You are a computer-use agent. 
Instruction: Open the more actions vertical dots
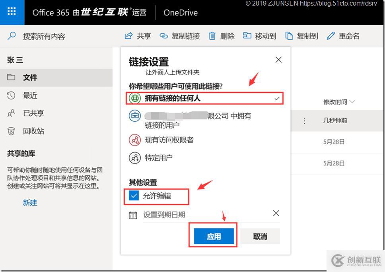click(x=305, y=120)
